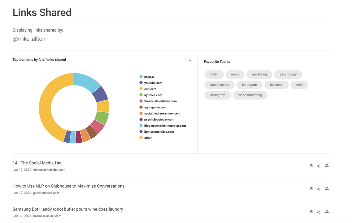Select the 'psychology' topic tag
Screen dimensions: 352x223
[288, 74]
